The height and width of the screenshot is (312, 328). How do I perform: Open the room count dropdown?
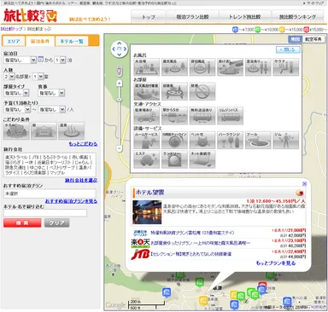tap(38, 77)
